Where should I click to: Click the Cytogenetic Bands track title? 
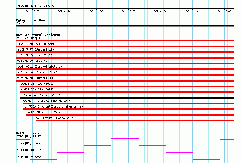(x=32, y=20)
